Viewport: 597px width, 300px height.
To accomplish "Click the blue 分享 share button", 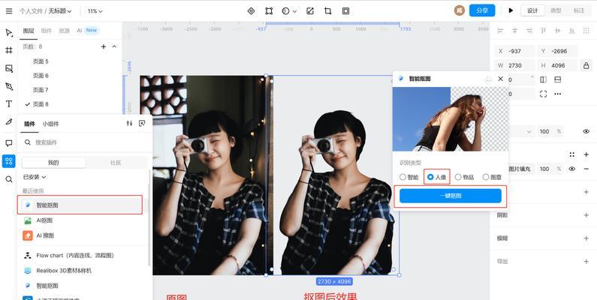I will (482, 10).
